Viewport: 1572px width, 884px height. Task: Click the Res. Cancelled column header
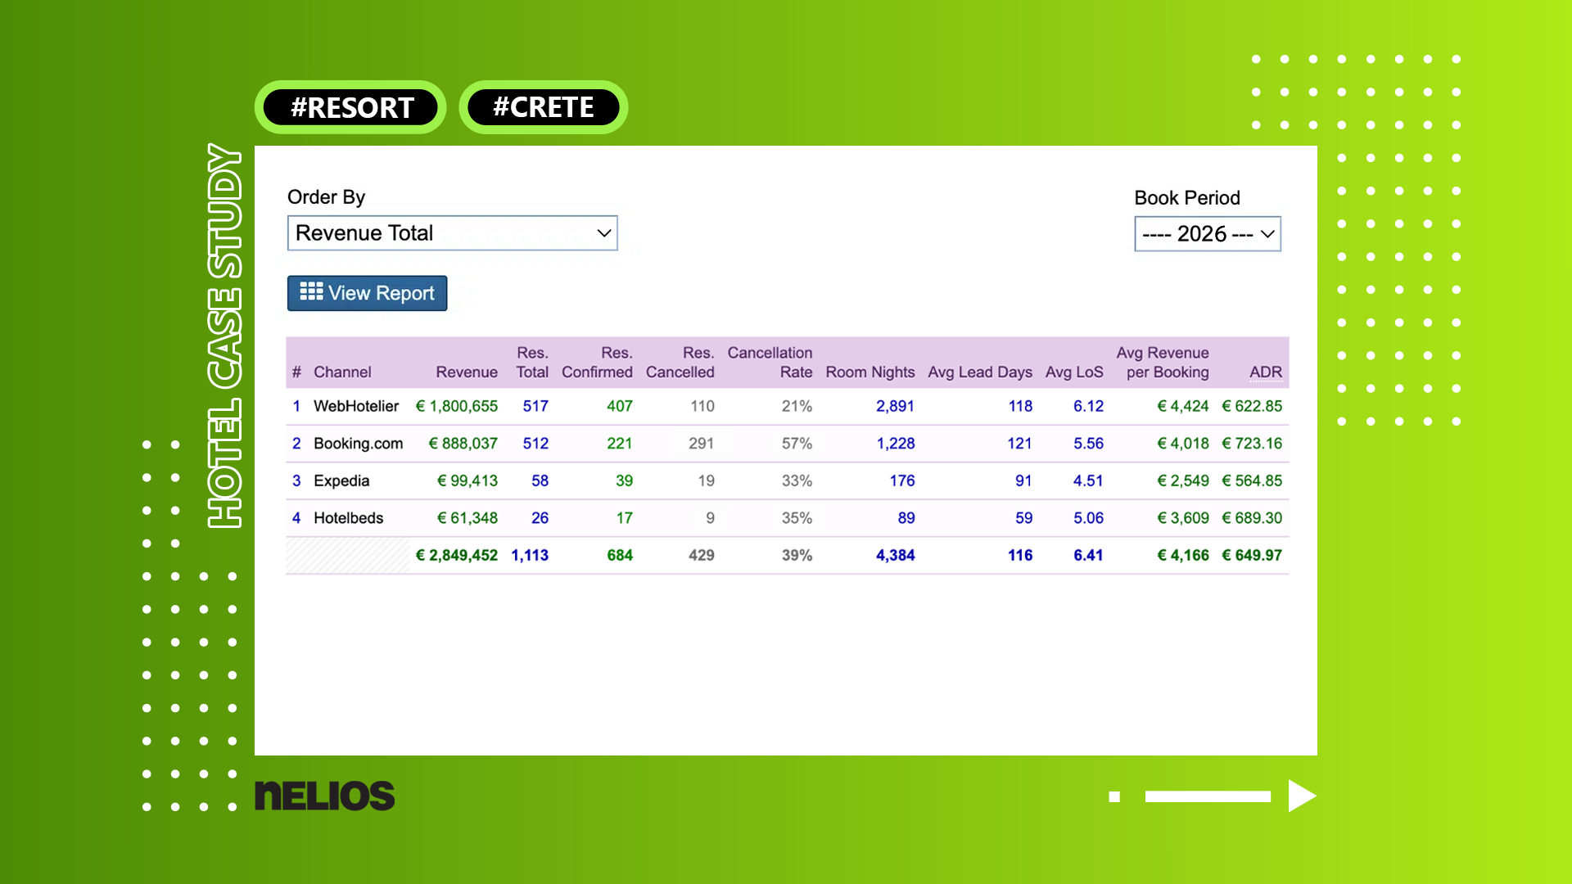[680, 363]
